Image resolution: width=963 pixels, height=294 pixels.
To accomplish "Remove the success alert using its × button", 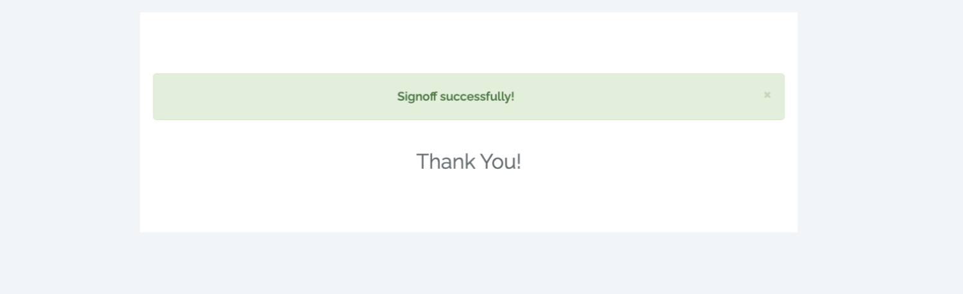I will point(767,95).
